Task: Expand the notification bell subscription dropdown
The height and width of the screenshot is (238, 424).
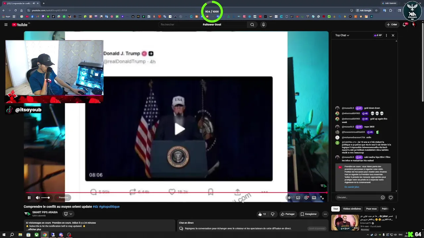Action: [x=68, y=214]
